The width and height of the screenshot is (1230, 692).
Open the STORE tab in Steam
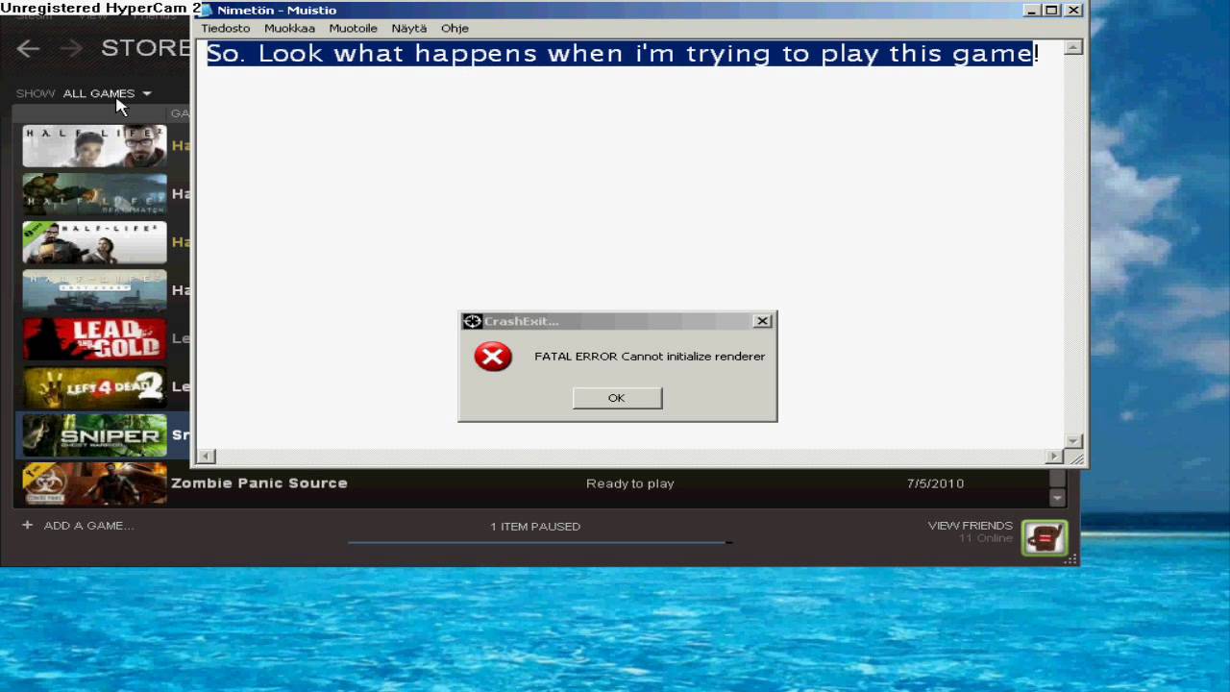click(146, 48)
